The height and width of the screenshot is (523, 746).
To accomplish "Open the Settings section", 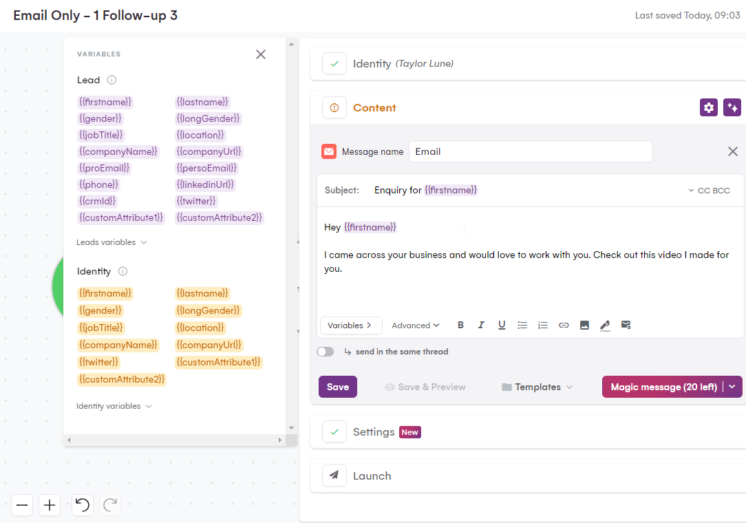I will (528, 431).
